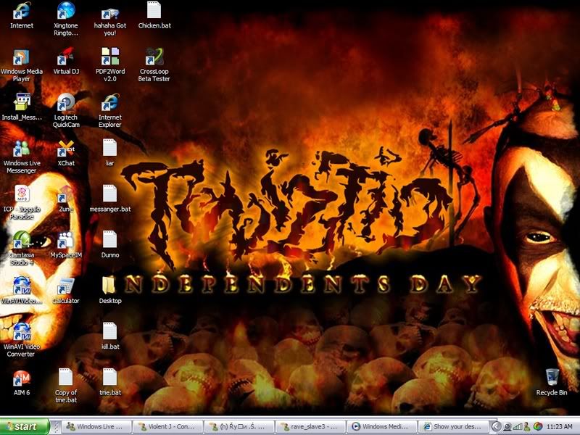Select the XChat shortcut icon
Screen dimensions: 580x435
tap(66, 149)
